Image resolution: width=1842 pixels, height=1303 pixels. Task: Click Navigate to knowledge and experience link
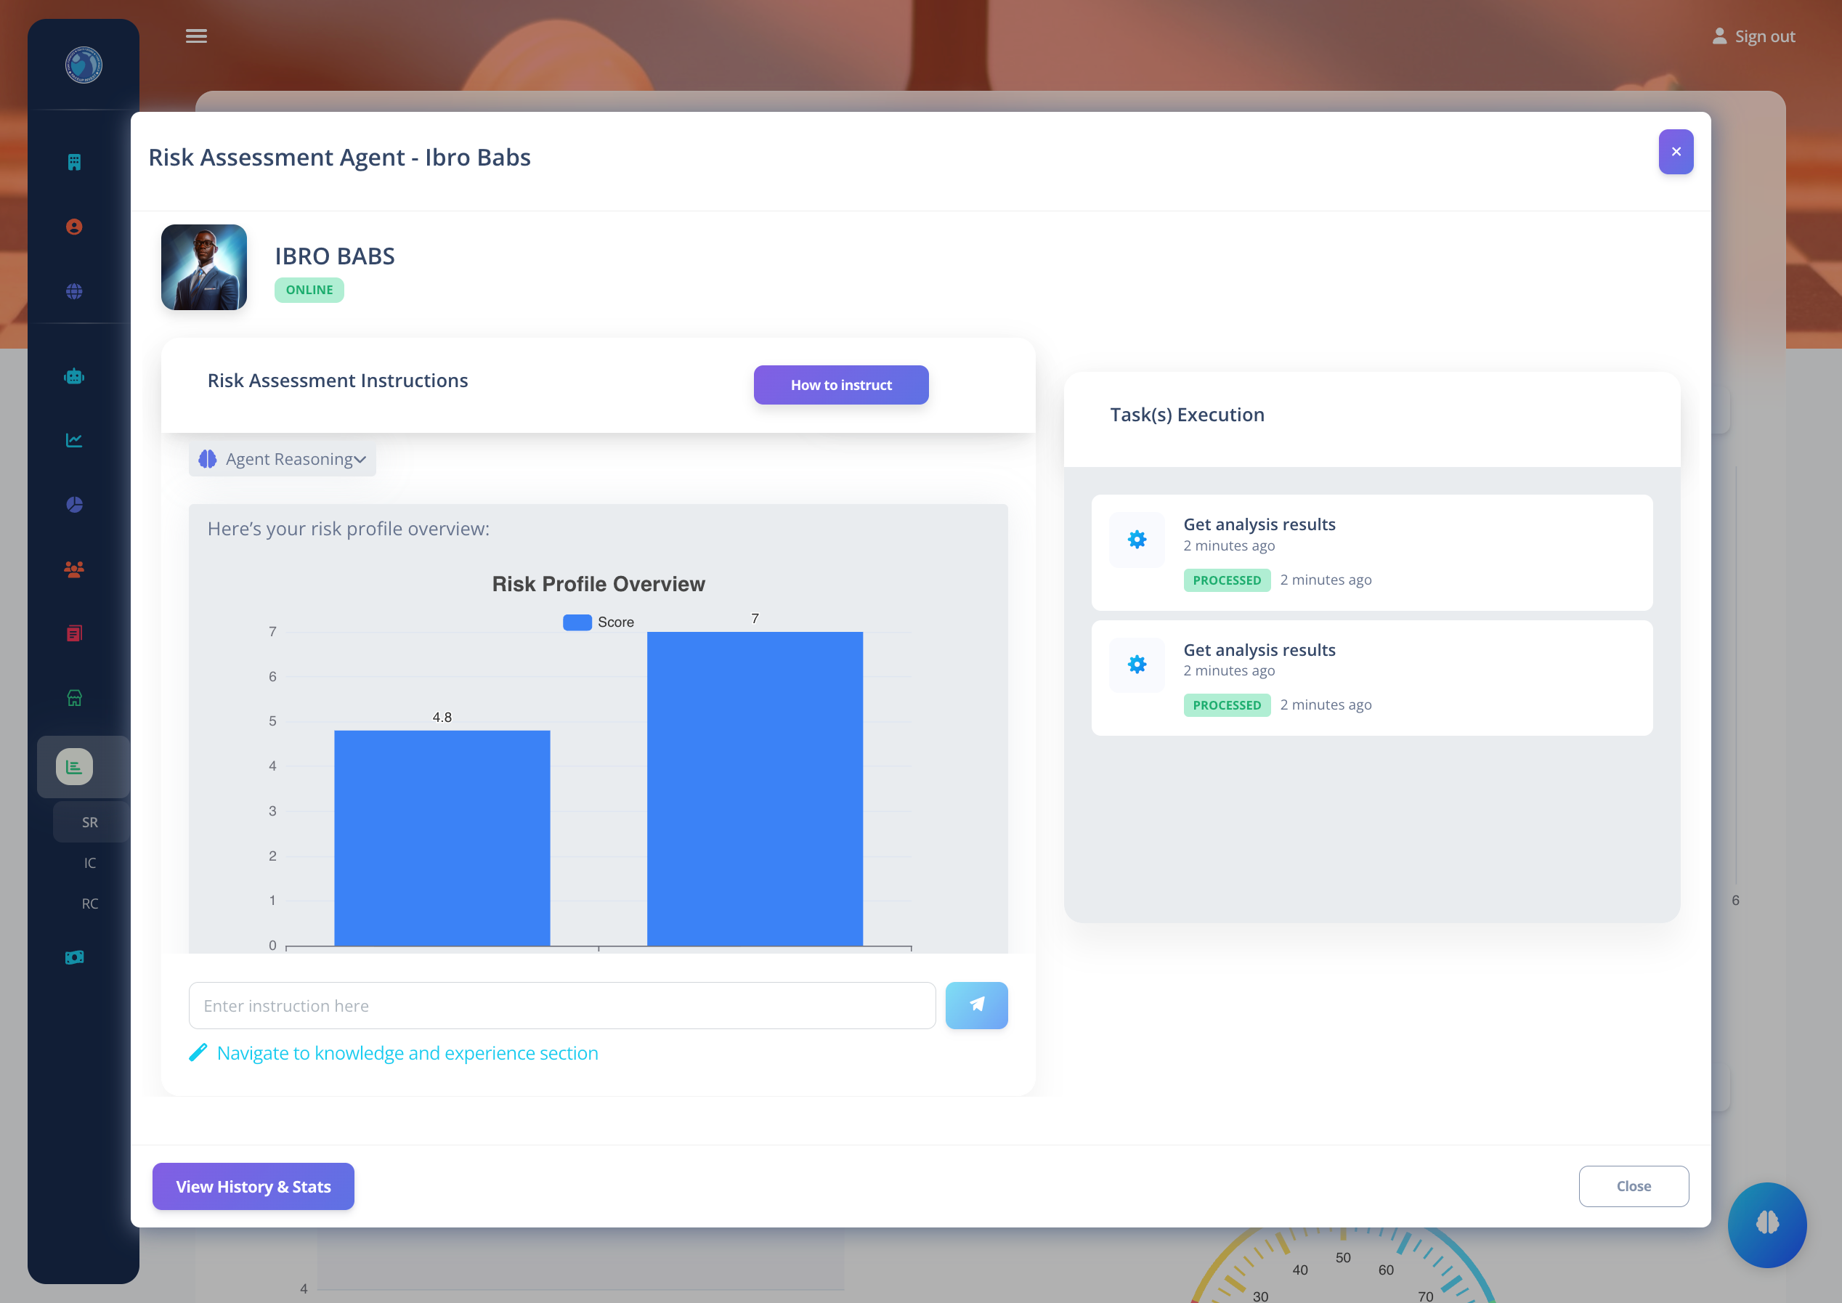407,1052
